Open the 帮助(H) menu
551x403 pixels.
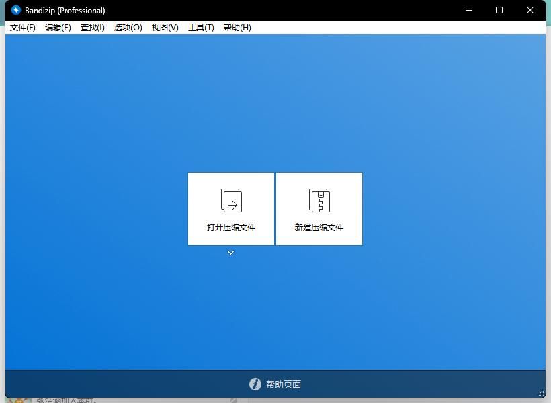pos(237,28)
